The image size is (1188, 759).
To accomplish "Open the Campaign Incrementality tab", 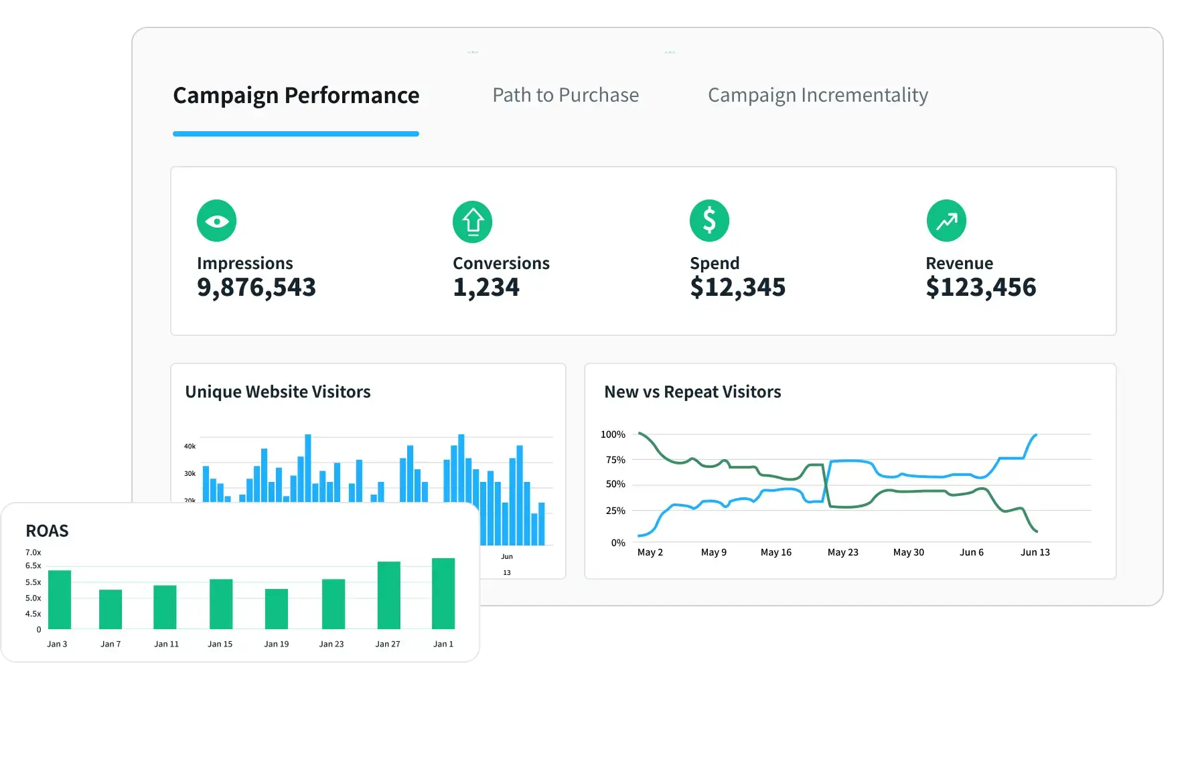I will 818,95.
